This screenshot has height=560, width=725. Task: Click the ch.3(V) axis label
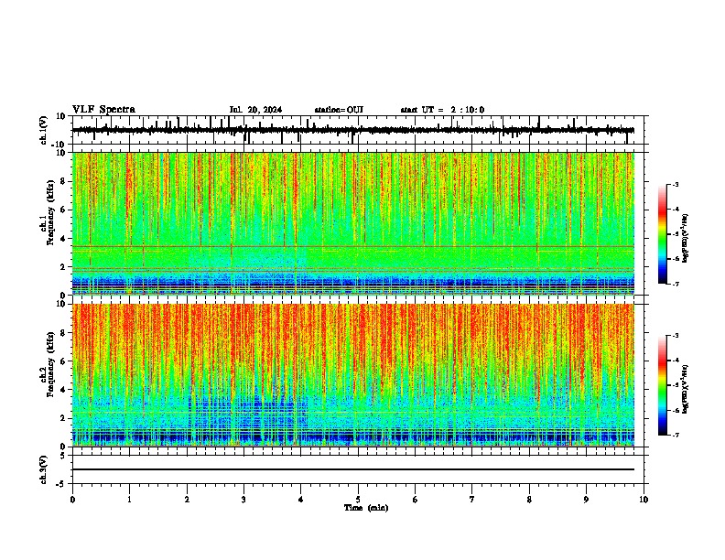tap(44, 469)
